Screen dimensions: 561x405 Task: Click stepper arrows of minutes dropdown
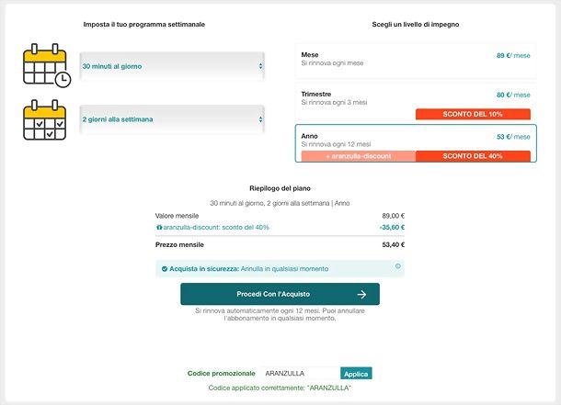pos(260,66)
